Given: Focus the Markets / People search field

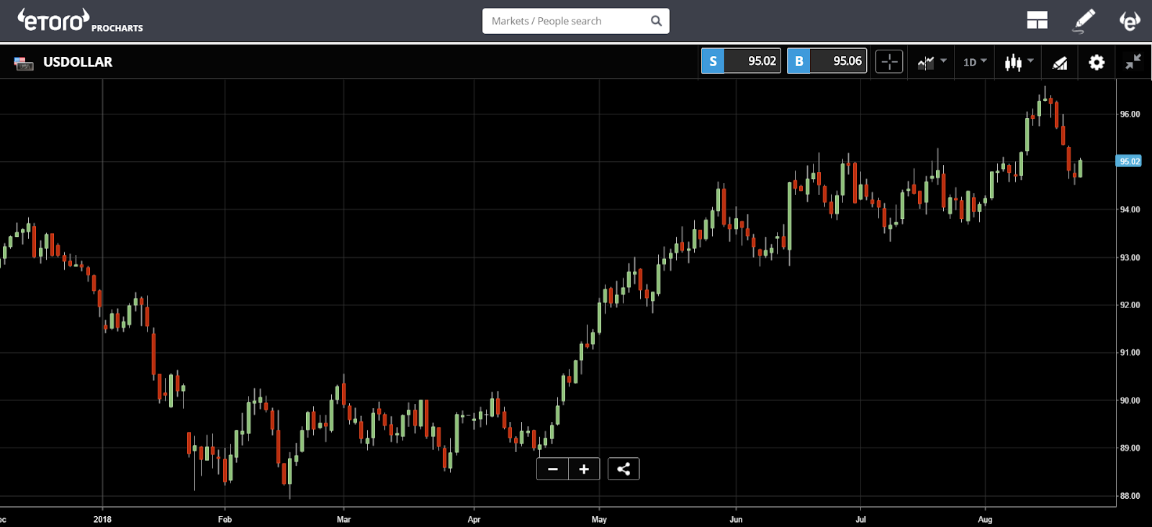Looking at the screenshot, I should coord(565,21).
